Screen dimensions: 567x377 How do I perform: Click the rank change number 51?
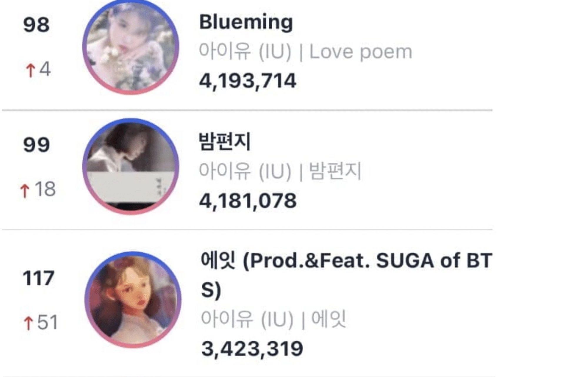coord(47,322)
